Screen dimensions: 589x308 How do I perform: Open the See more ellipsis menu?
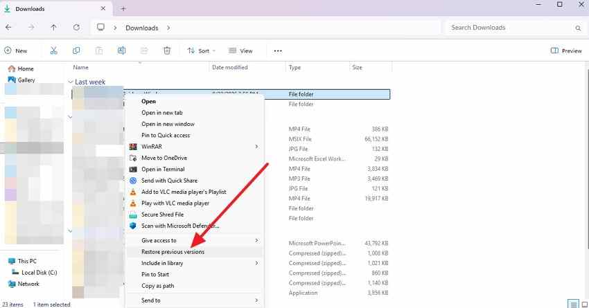point(278,51)
